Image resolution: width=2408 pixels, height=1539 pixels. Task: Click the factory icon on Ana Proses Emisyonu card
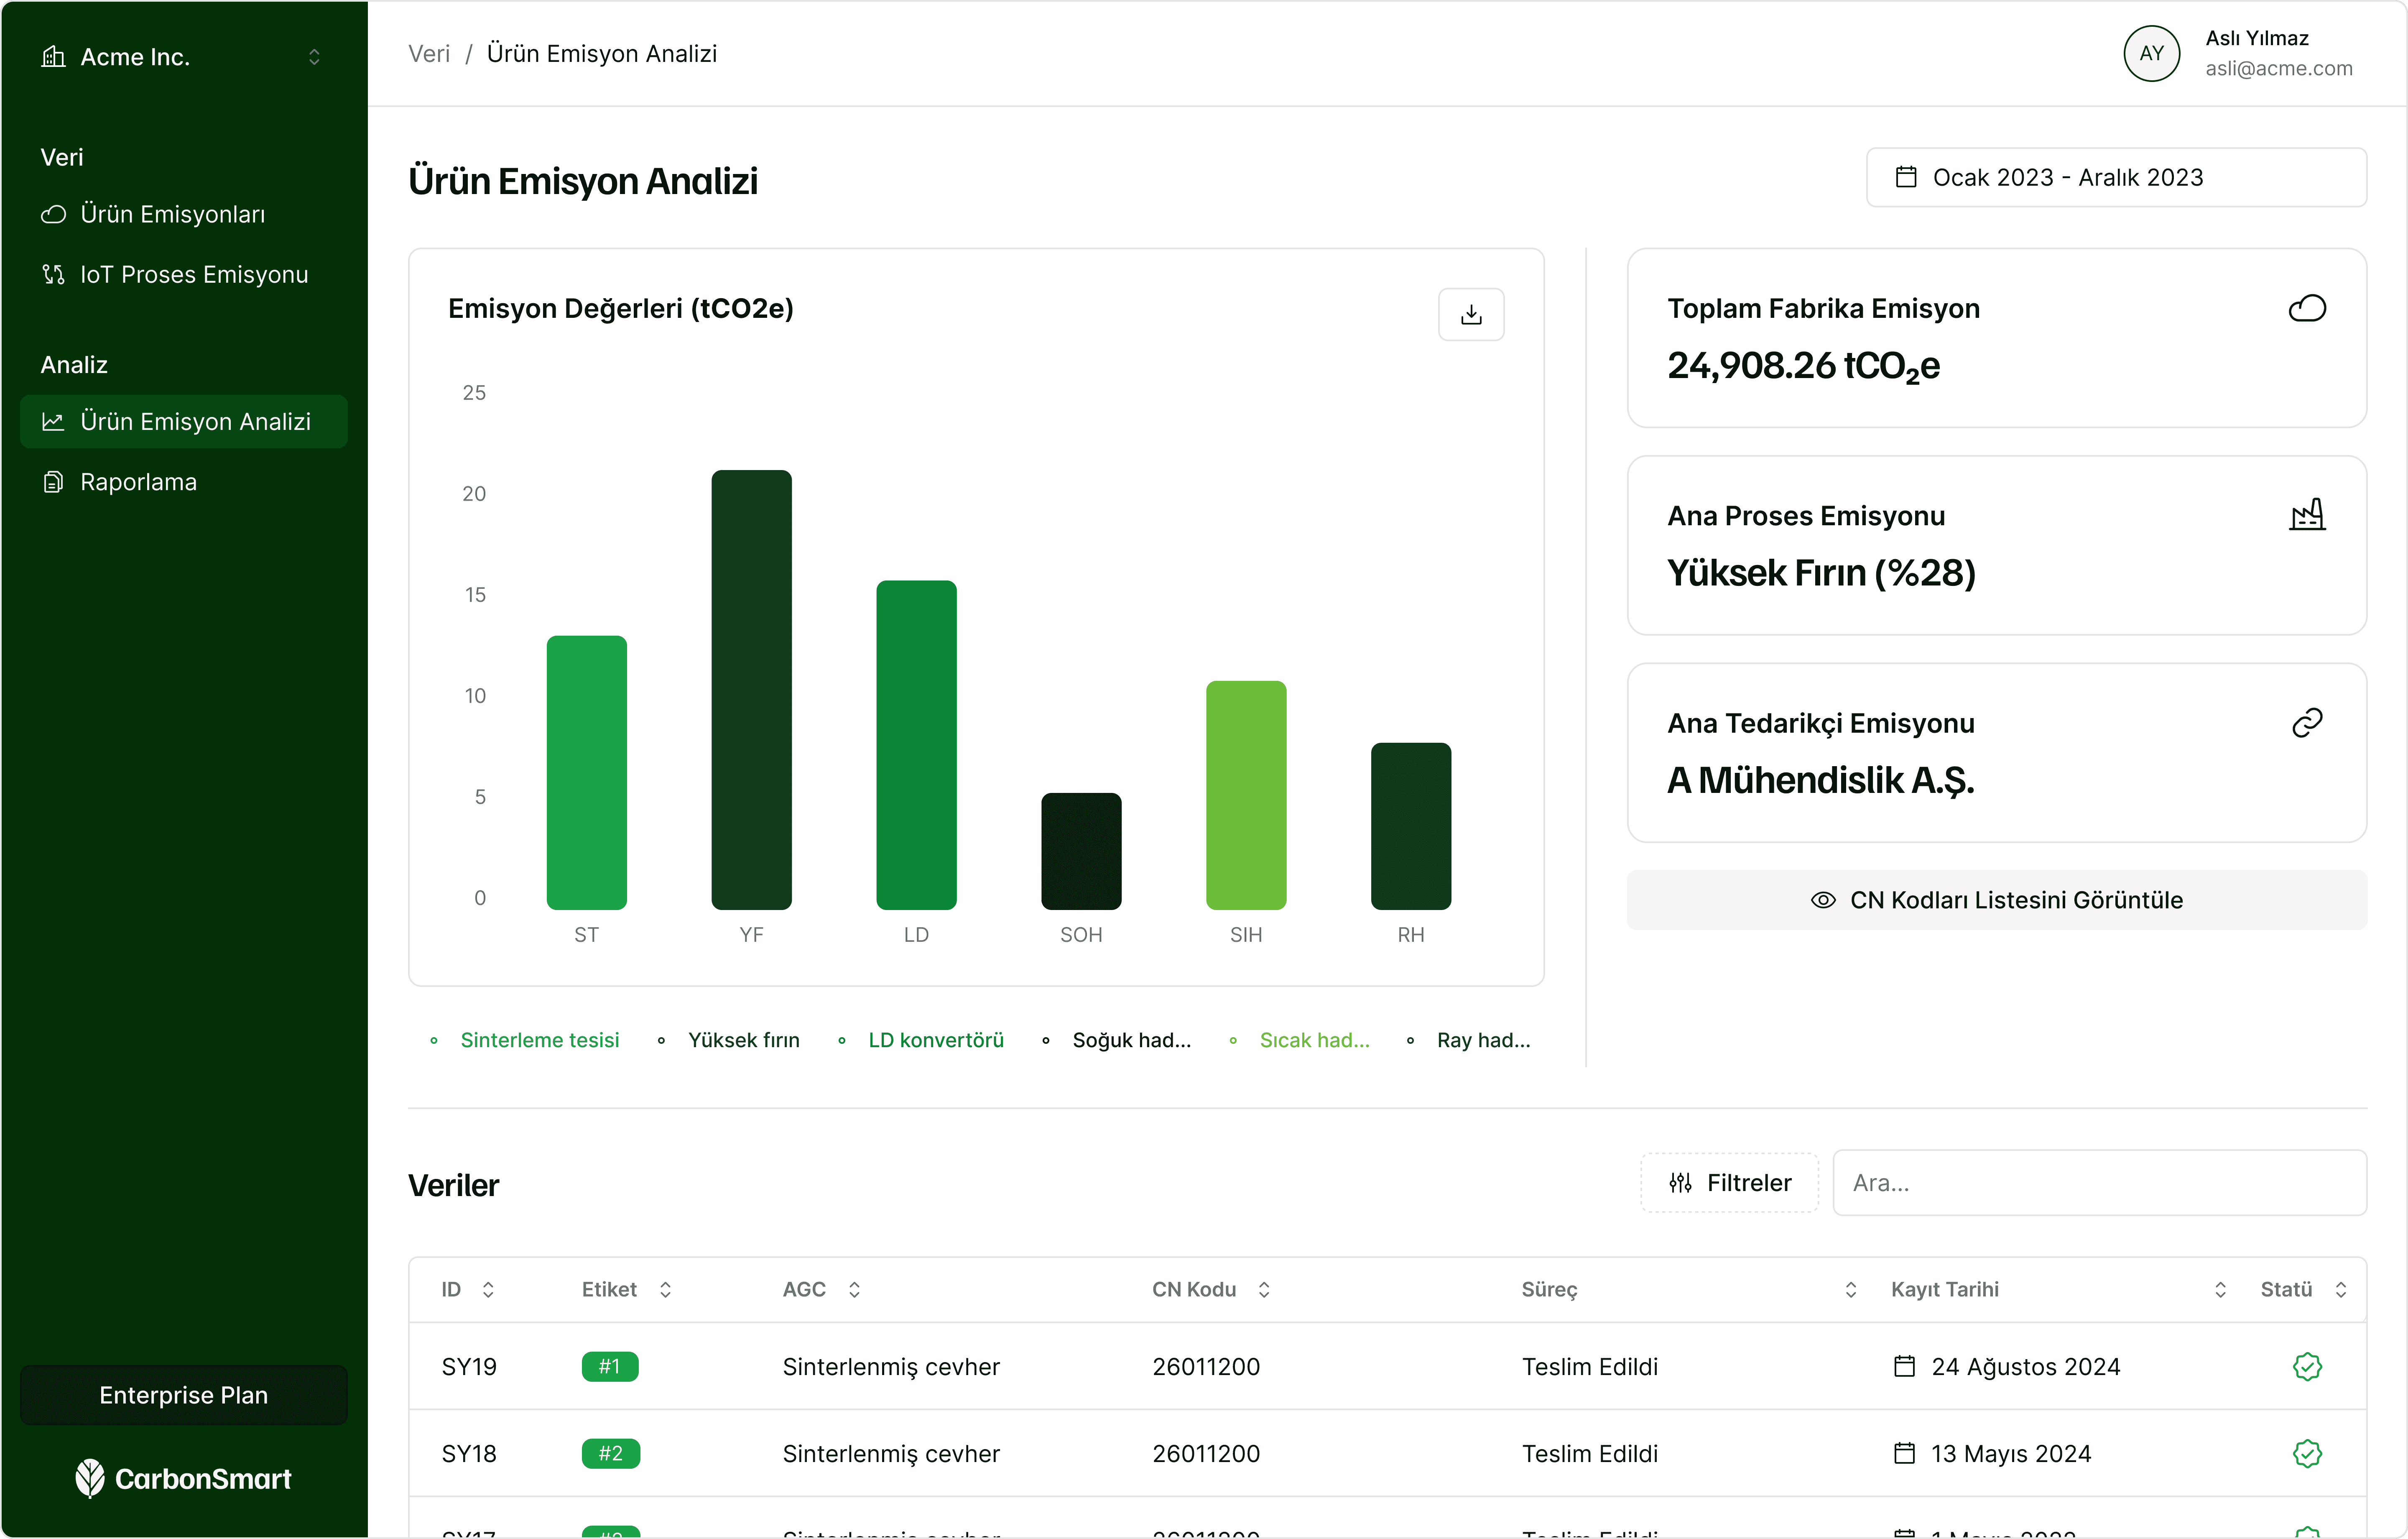2307,514
